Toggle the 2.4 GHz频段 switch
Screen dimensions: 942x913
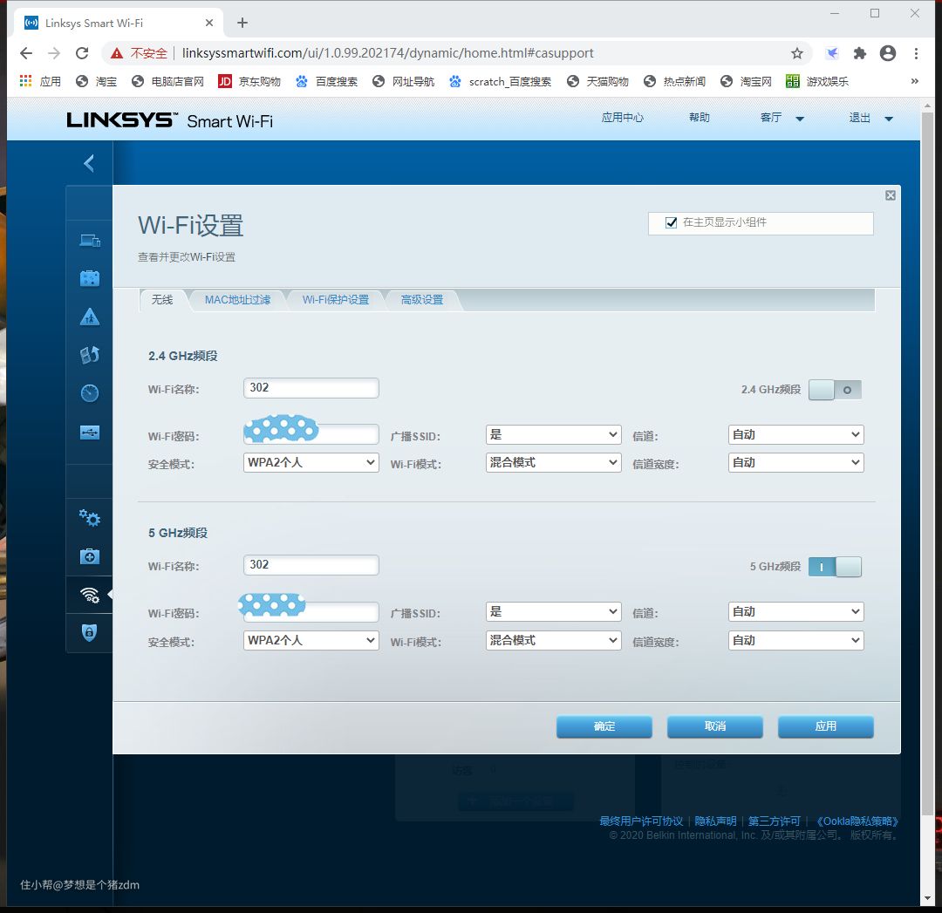(835, 390)
